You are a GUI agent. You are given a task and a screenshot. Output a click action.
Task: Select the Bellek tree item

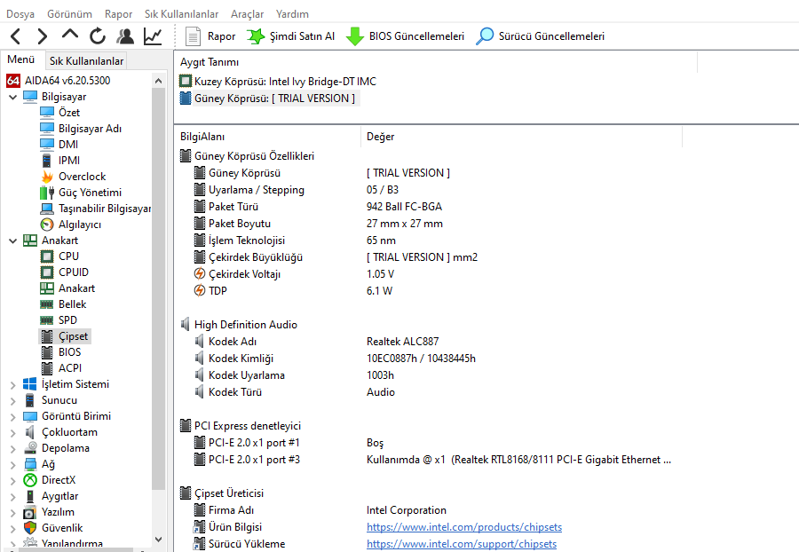[73, 304]
